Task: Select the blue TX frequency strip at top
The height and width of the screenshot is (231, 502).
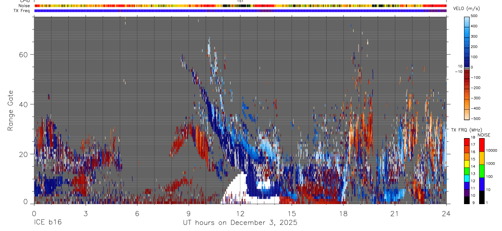Action: coord(240,11)
